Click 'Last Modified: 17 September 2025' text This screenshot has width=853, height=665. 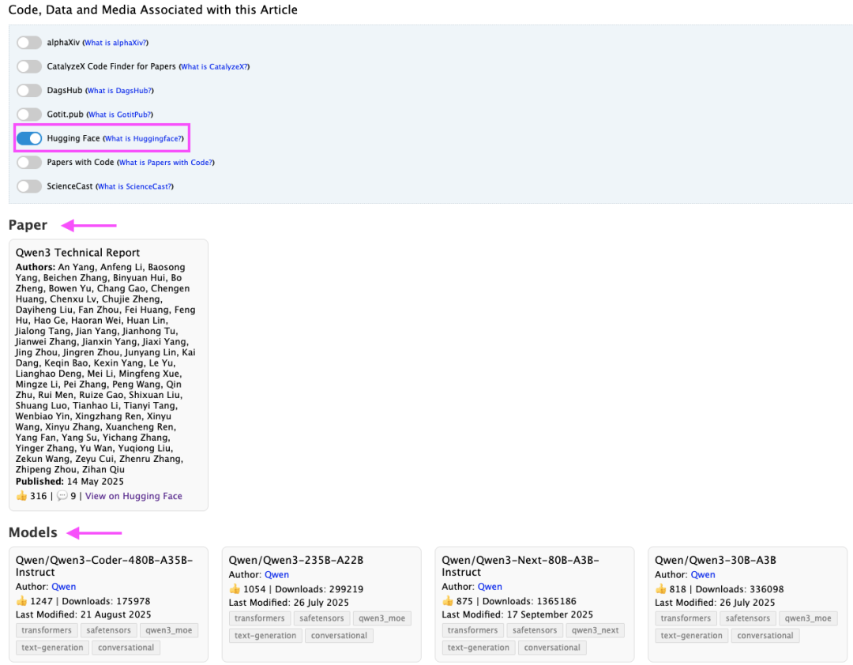tap(517, 614)
